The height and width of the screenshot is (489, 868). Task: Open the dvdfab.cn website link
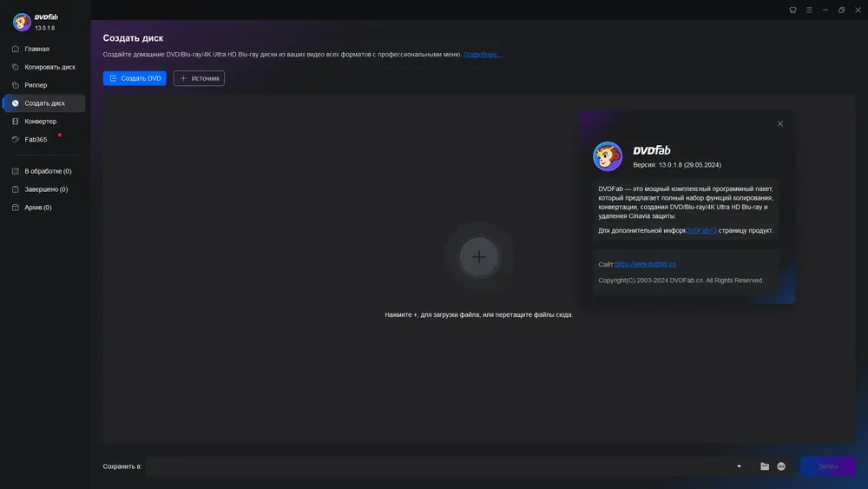pyautogui.click(x=646, y=264)
